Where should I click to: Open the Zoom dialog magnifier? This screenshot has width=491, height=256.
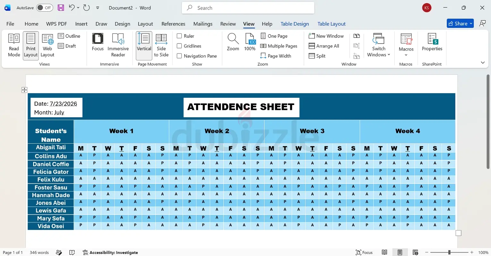pos(233,42)
